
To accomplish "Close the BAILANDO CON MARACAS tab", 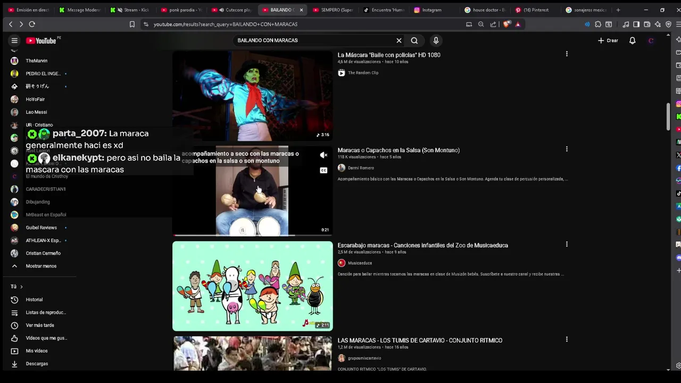I will [301, 10].
